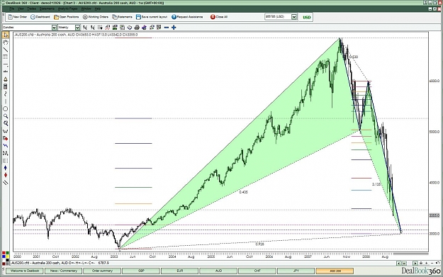This screenshot has width=443, height=277.
Task: Click New Order toolbar button
Action: pos(18,17)
